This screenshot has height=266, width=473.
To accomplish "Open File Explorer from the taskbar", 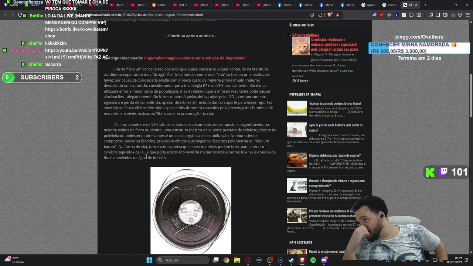I will [x=237, y=260].
